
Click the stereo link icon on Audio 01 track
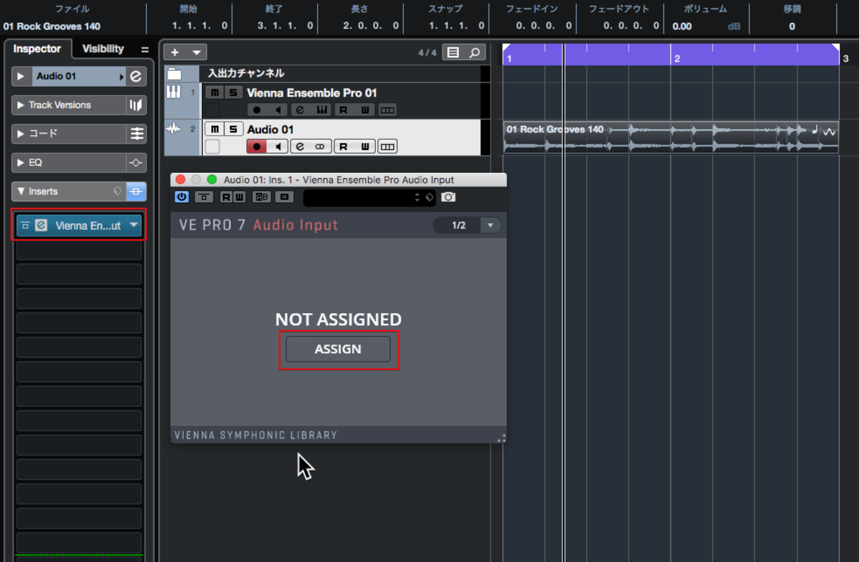click(321, 147)
